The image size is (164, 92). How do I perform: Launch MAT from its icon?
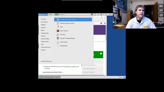58,27
